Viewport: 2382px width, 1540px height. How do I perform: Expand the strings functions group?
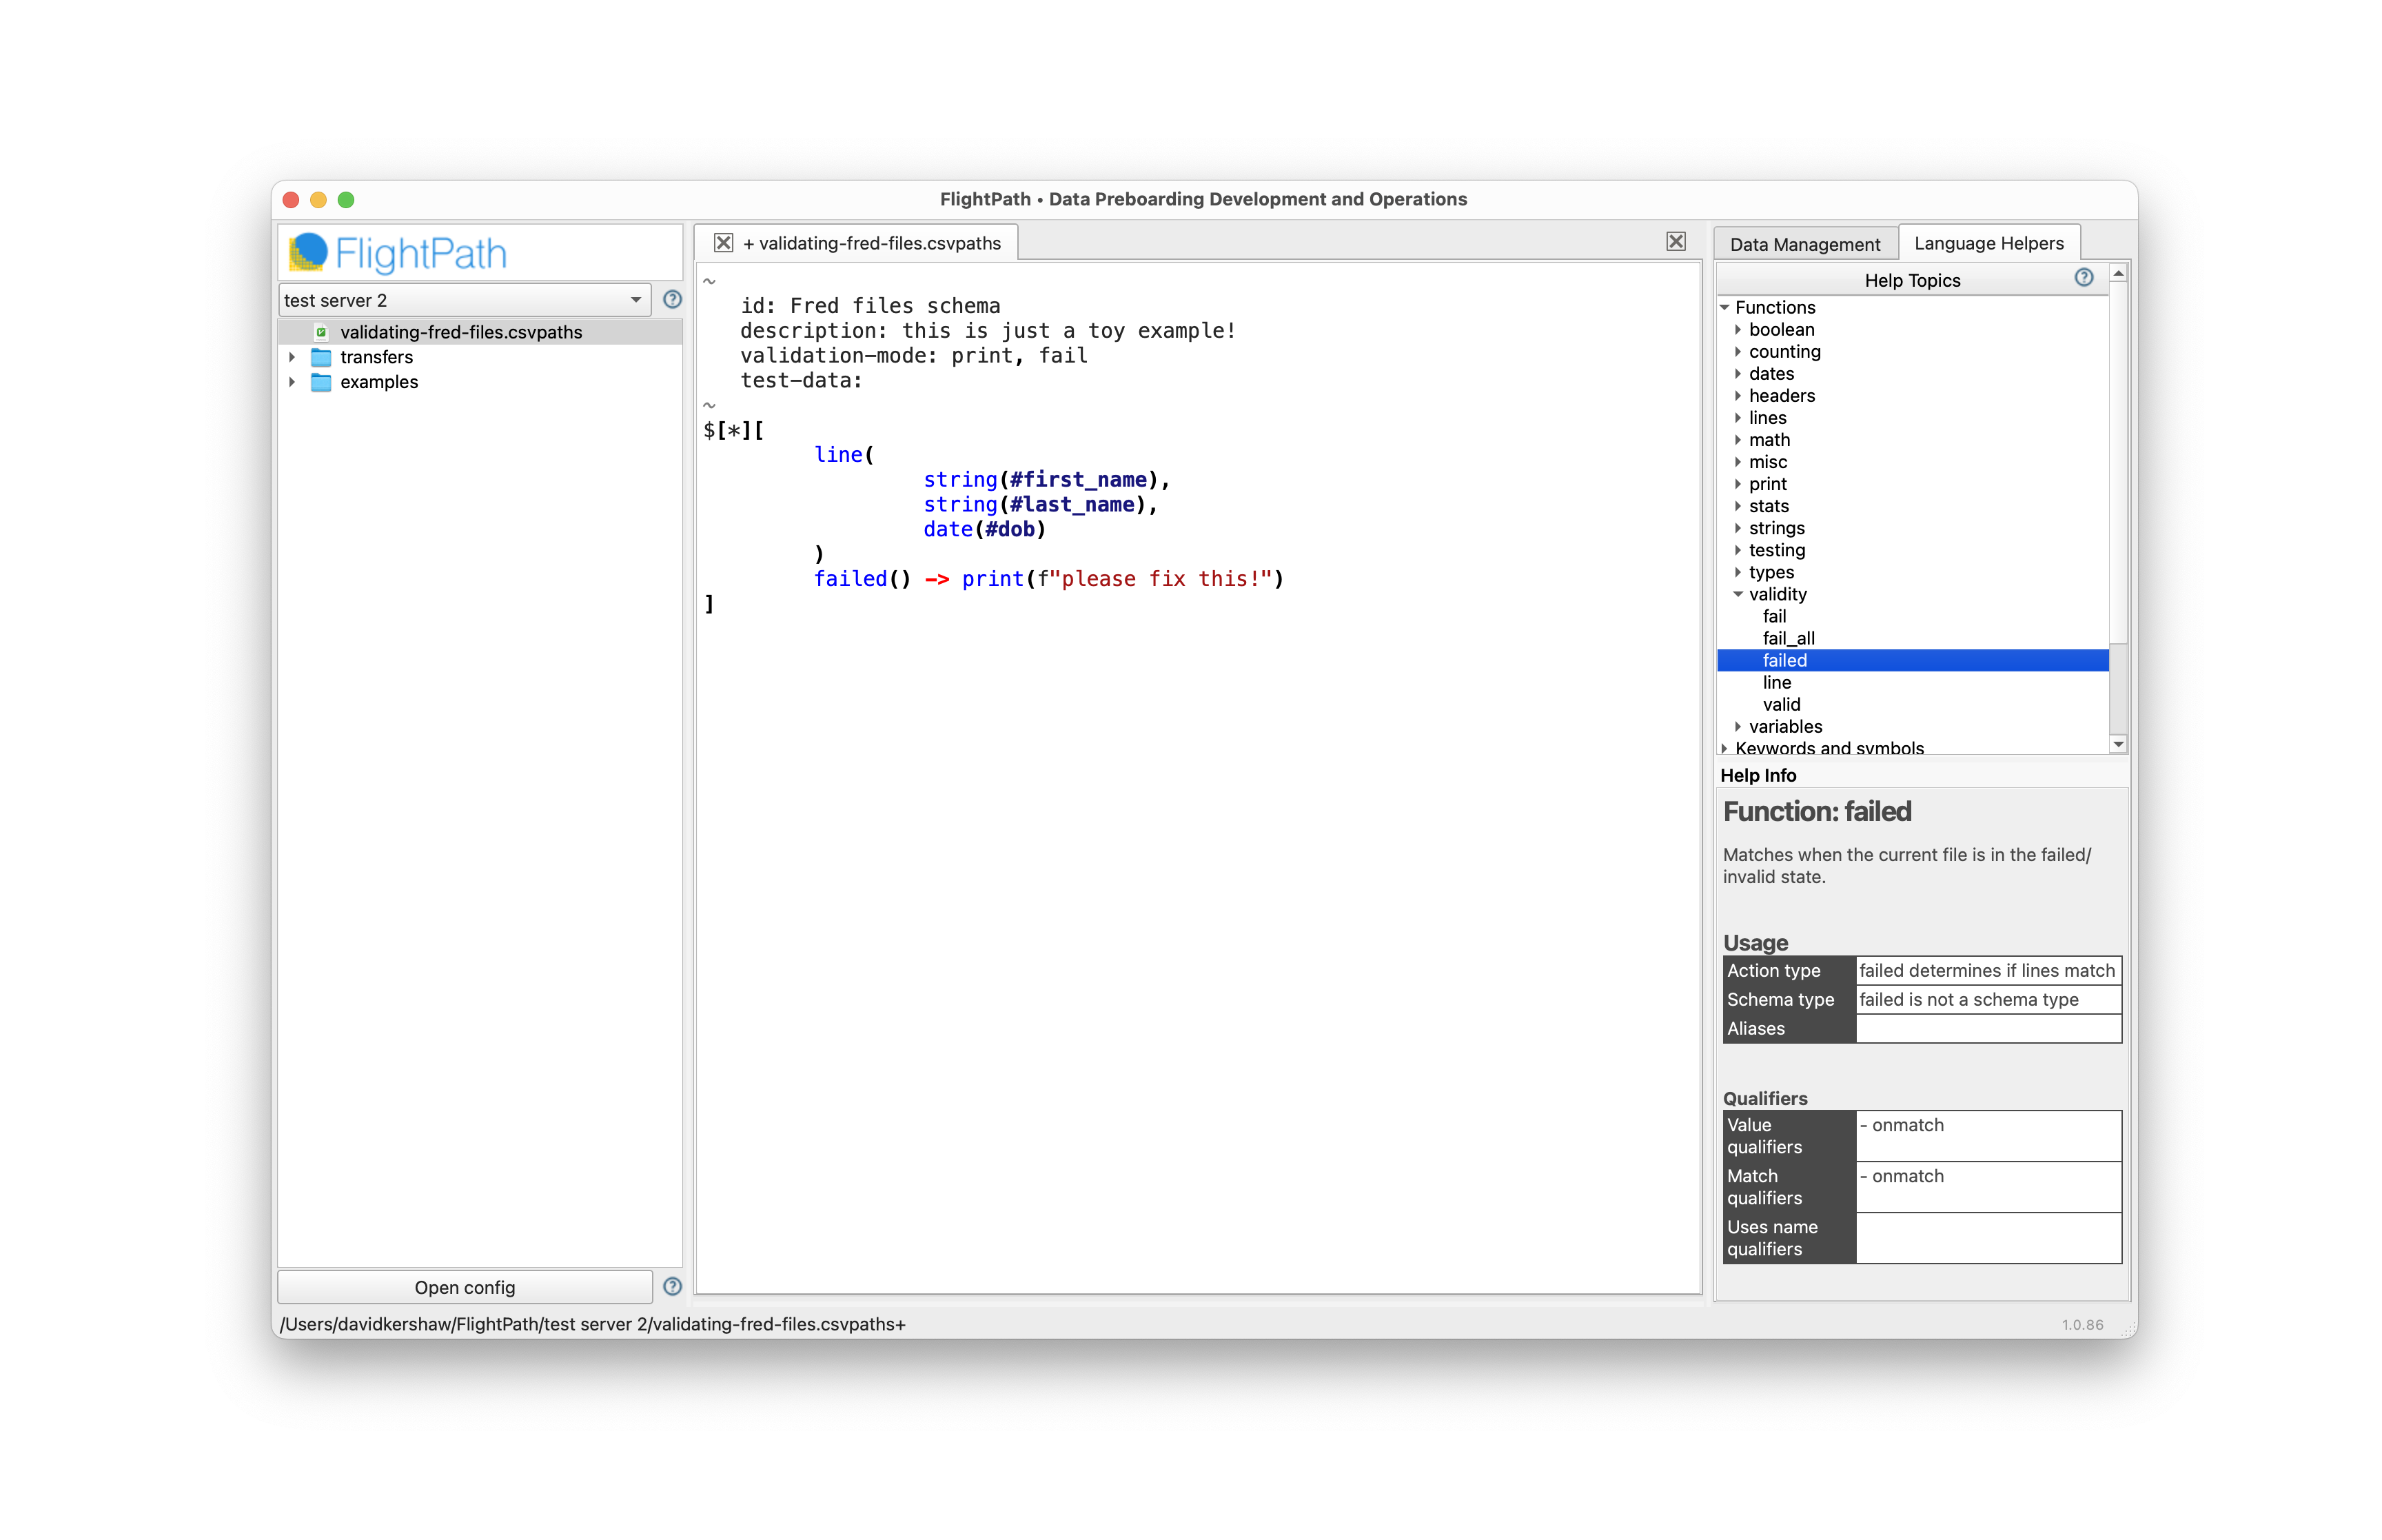[x=1738, y=528]
